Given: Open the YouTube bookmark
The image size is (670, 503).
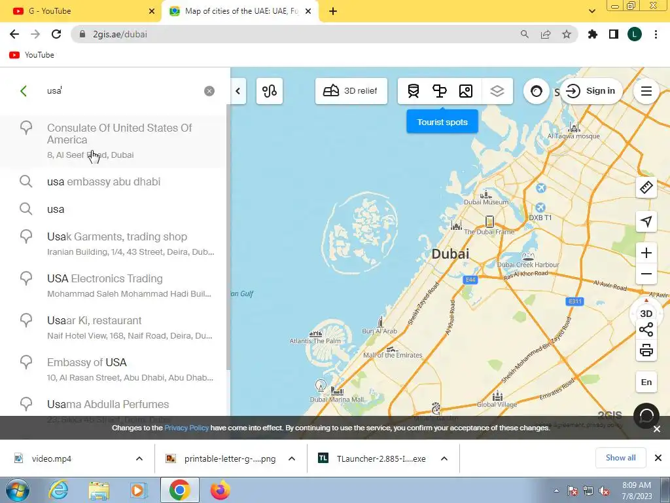Looking at the screenshot, I should pos(31,55).
